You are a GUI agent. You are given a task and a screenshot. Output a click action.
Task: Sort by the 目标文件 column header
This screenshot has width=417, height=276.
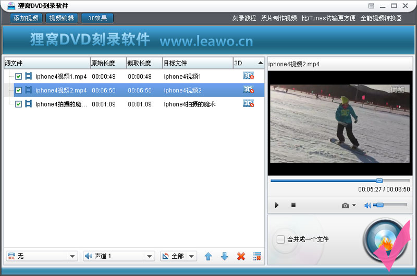pyautogui.click(x=198, y=63)
